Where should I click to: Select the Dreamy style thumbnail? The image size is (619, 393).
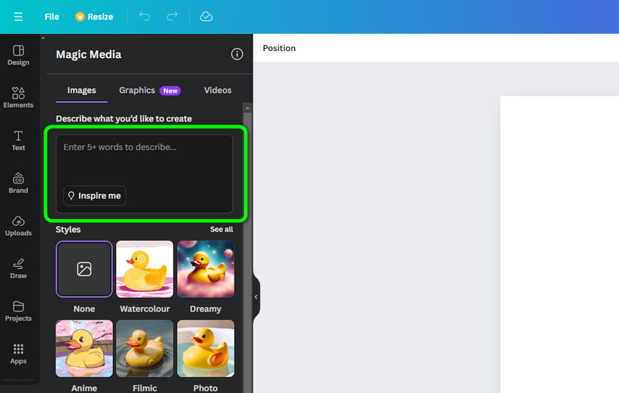coord(206,269)
